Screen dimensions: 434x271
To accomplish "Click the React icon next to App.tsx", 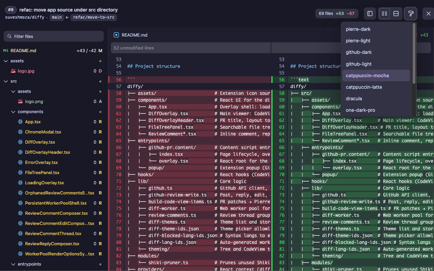I will click(x=20, y=122).
